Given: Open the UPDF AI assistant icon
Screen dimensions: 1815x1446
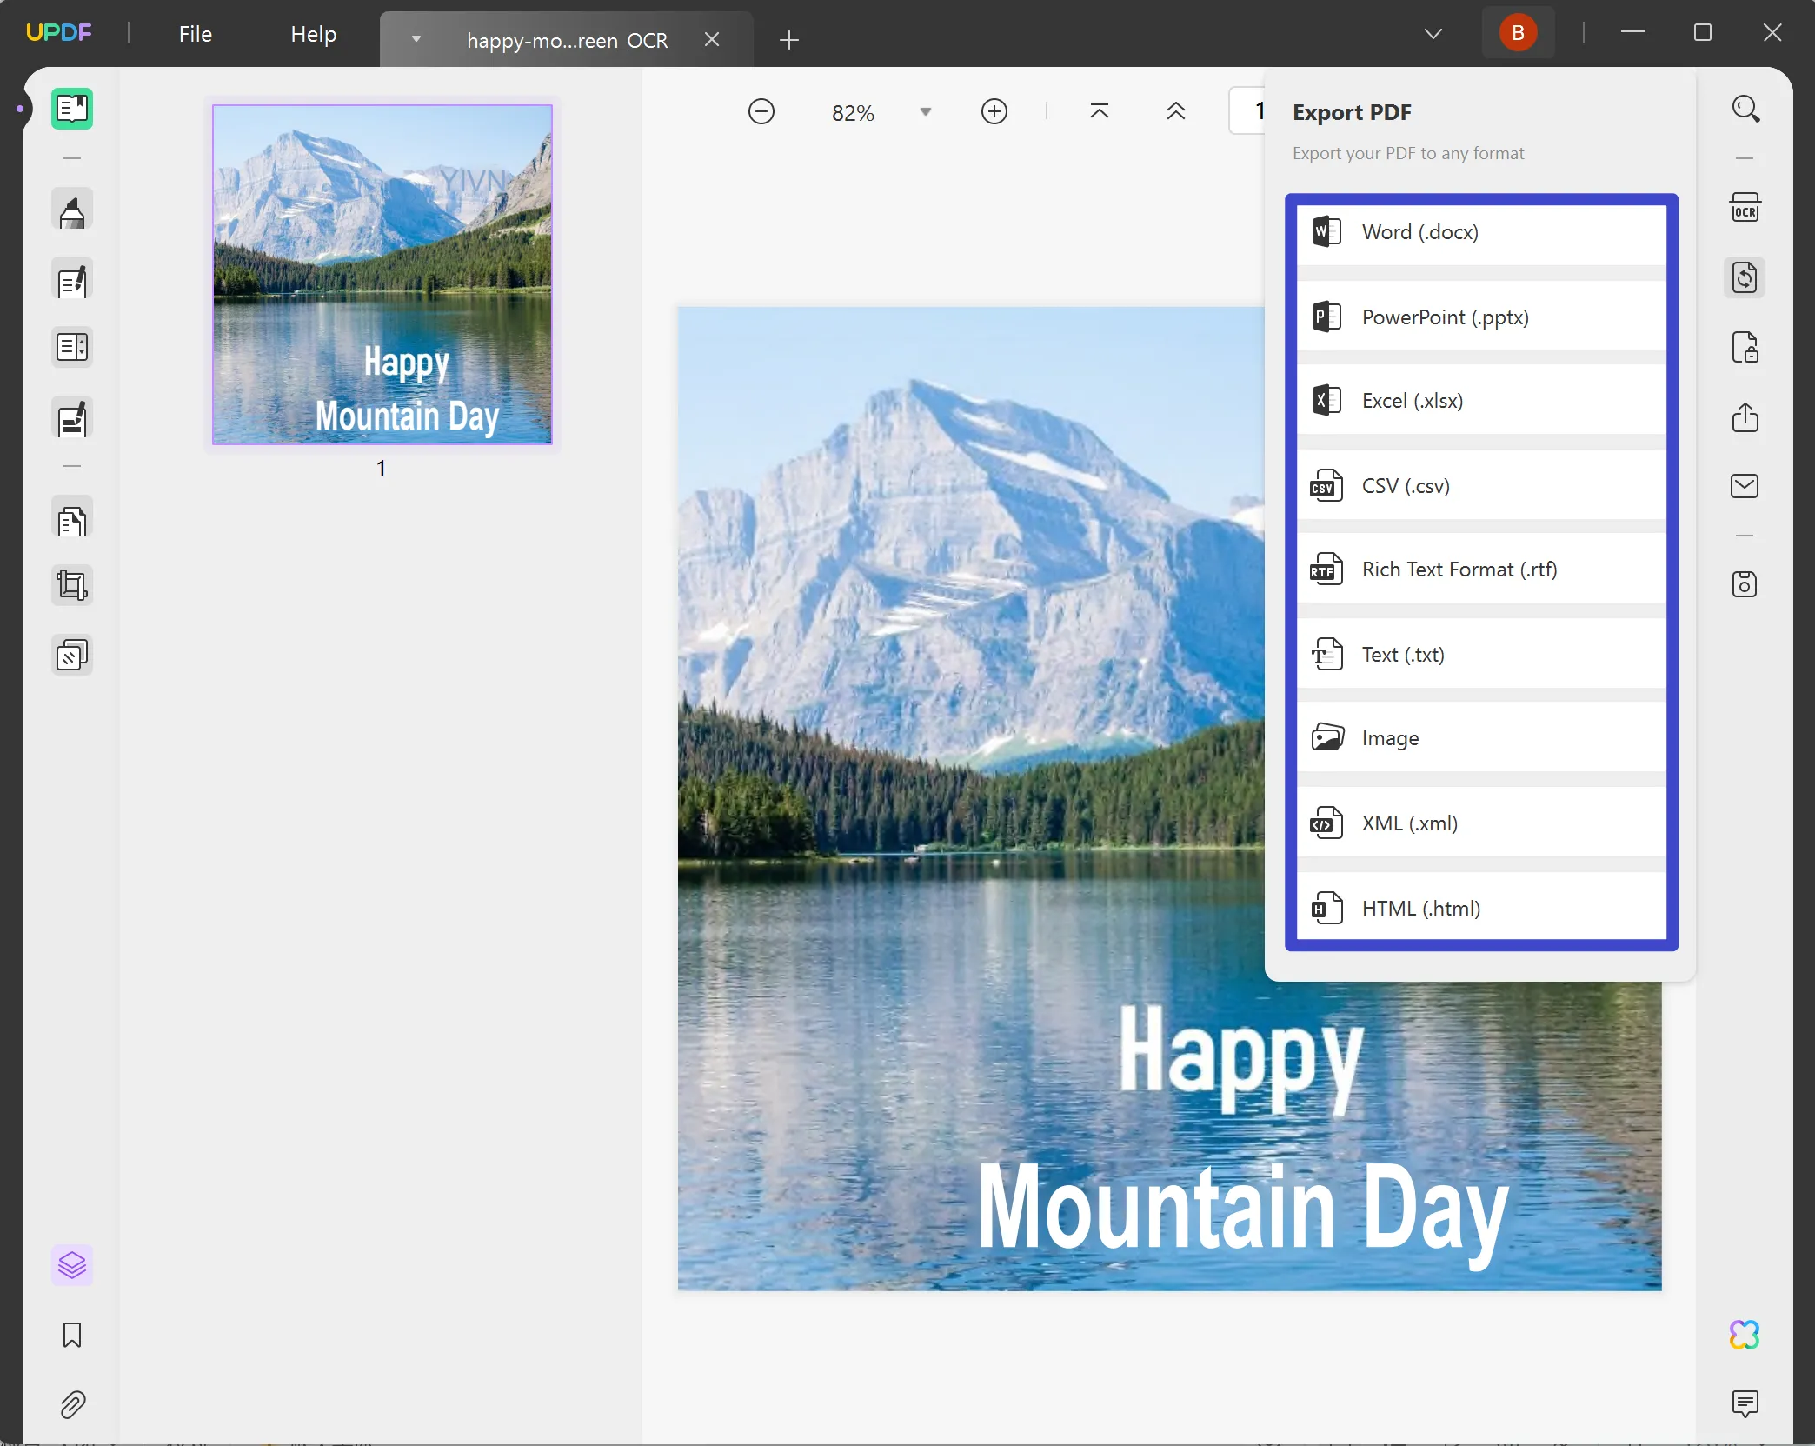Looking at the screenshot, I should coord(1745,1335).
